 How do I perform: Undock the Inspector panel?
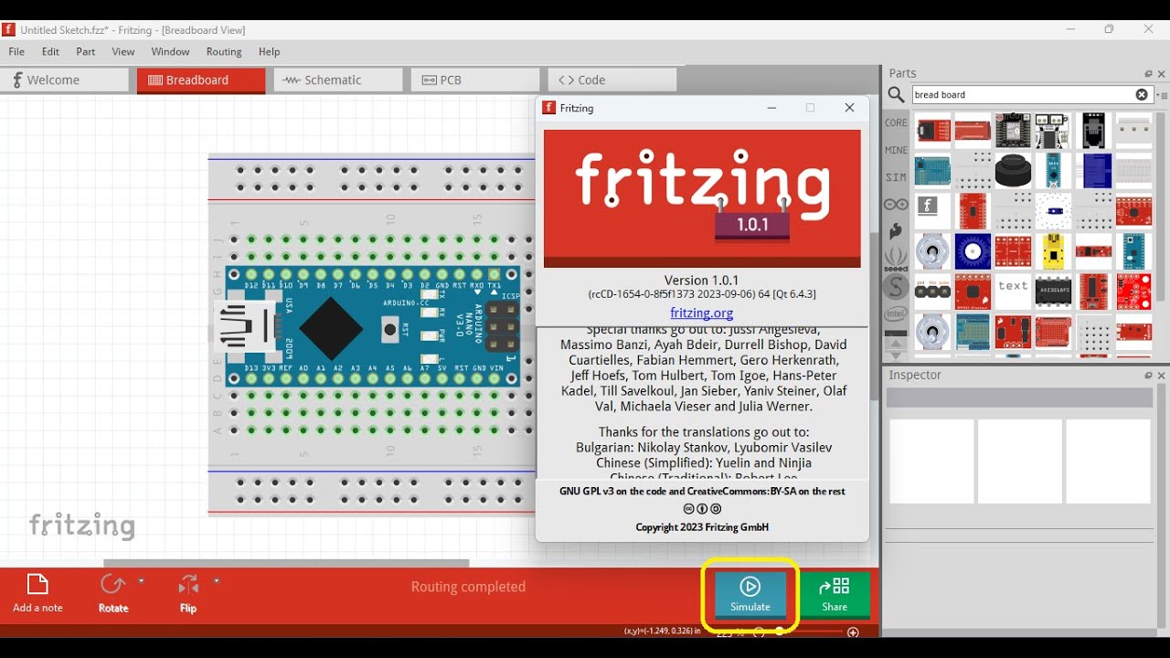tap(1149, 376)
